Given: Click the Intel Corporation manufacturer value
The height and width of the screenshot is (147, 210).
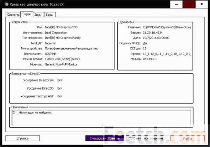Looking at the screenshot, I should coord(56,33).
